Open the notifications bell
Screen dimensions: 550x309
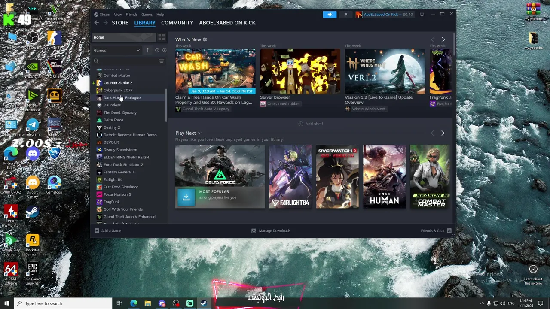345,14
